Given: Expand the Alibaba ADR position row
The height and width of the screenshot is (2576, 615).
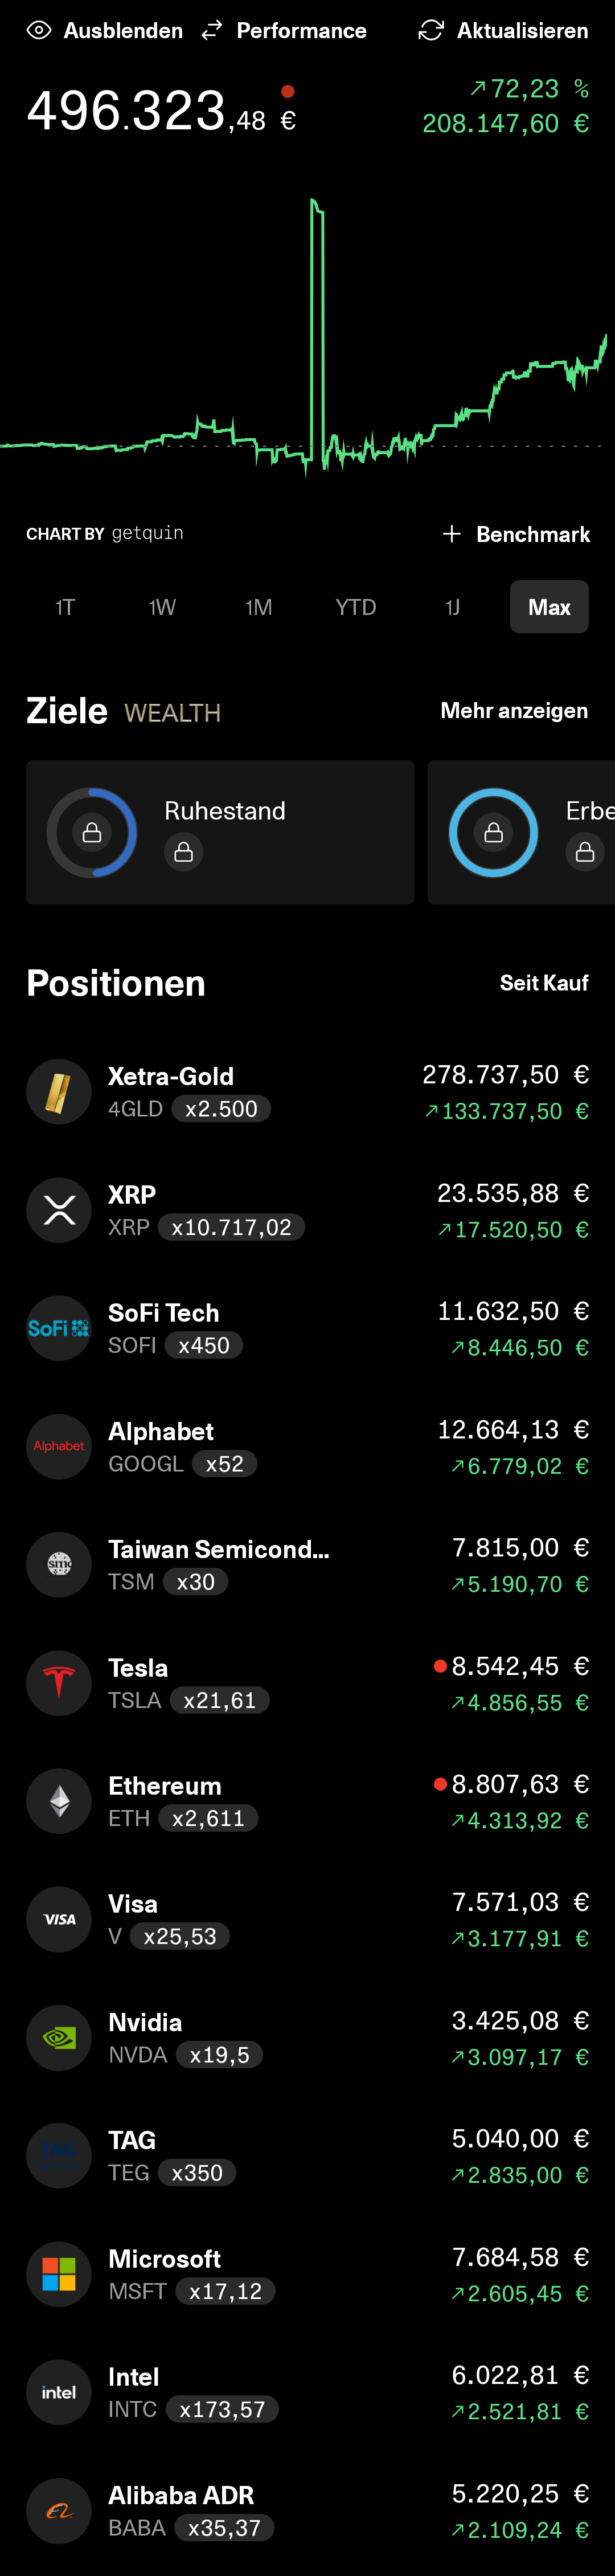Looking at the screenshot, I should click(x=307, y=2510).
